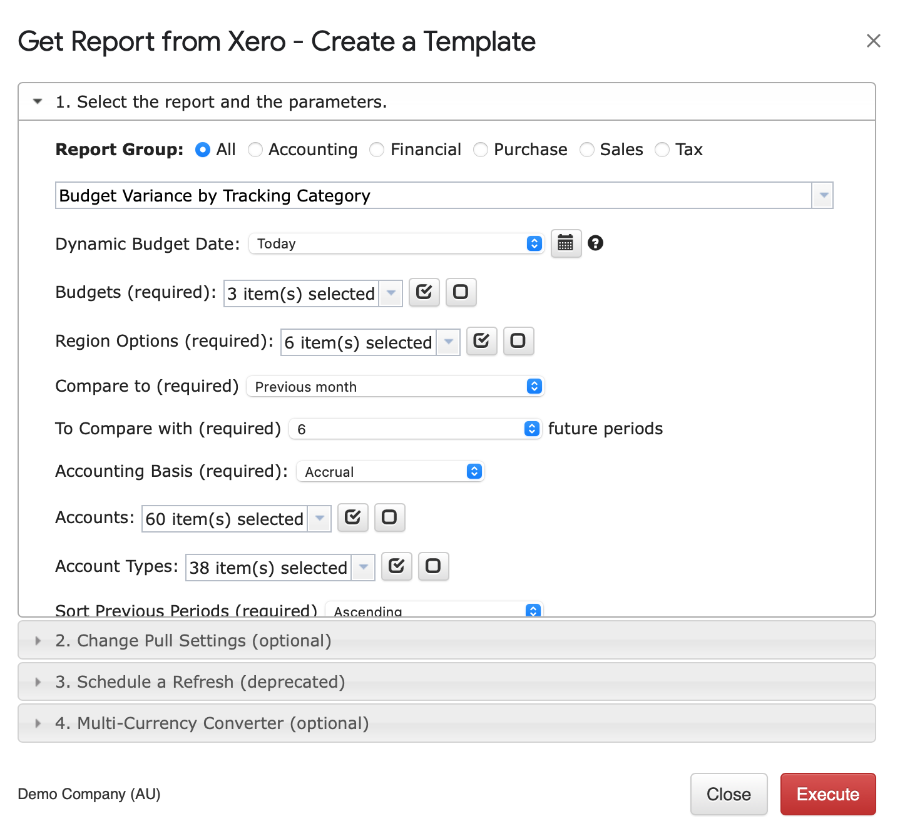Image resolution: width=910 pixels, height=826 pixels.
Task: Click the 'future periods' text
Action: tap(605, 429)
